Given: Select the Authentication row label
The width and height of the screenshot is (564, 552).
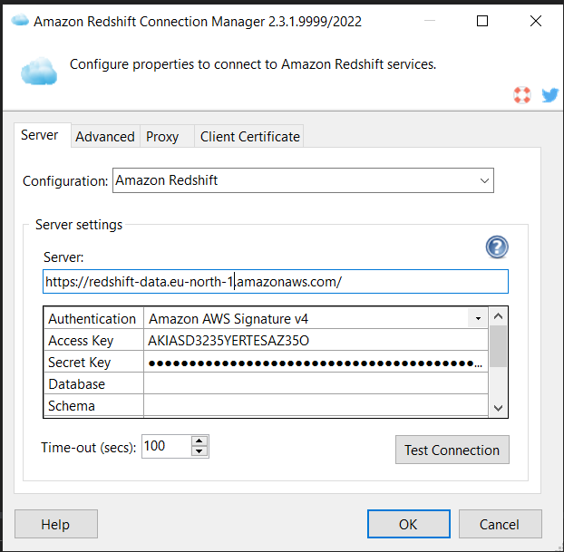Looking at the screenshot, I should pyautogui.click(x=93, y=319).
